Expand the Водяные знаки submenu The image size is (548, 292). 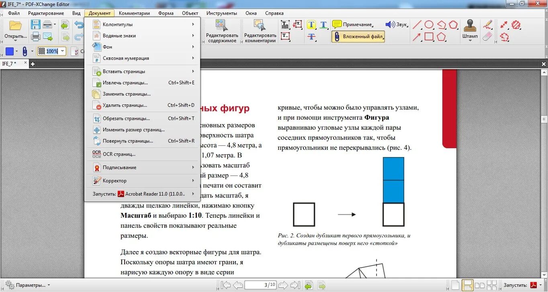tap(142, 36)
